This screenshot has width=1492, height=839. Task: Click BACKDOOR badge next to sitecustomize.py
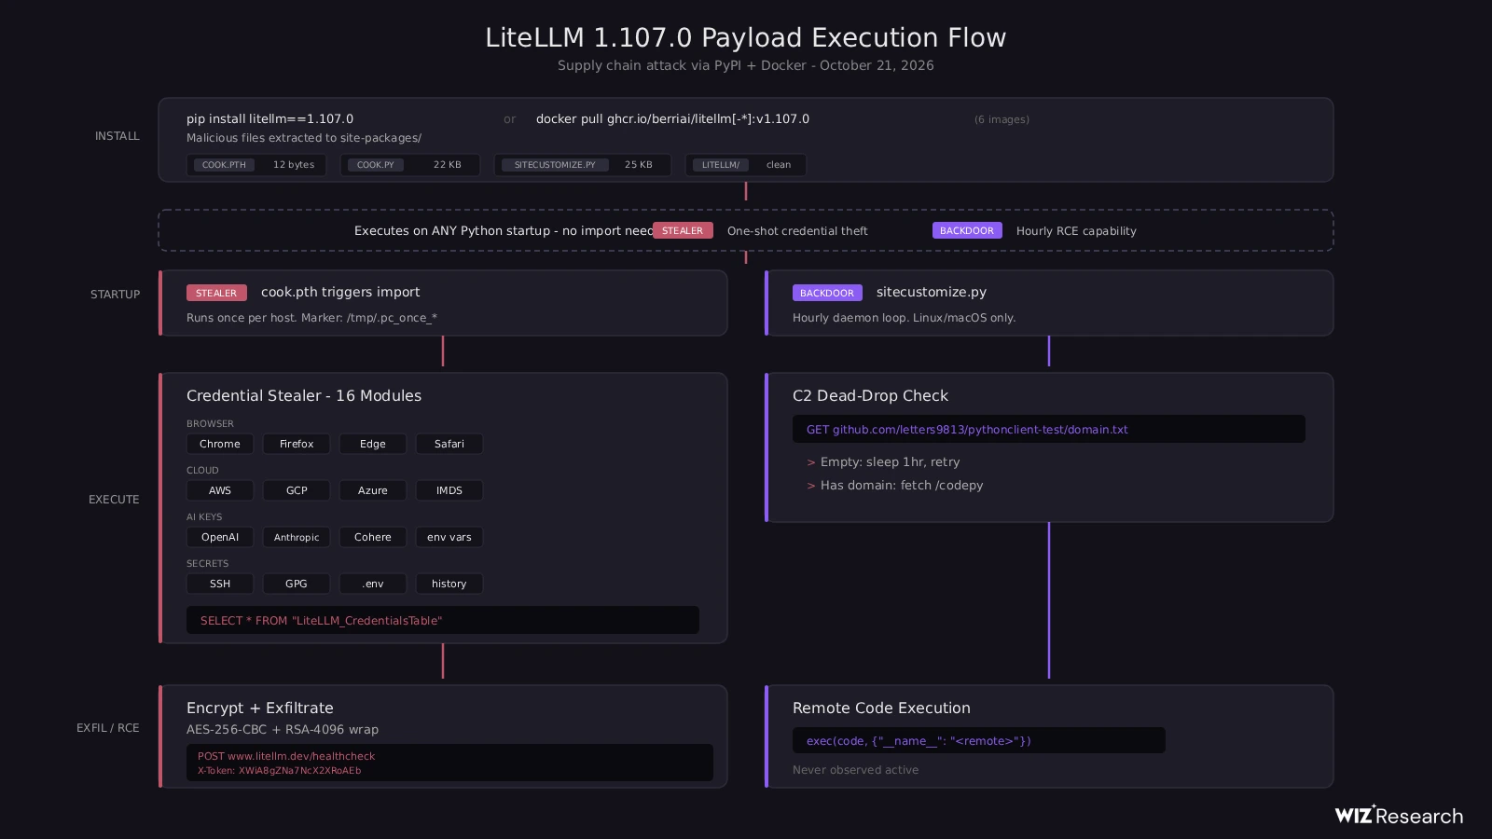click(827, 293)
